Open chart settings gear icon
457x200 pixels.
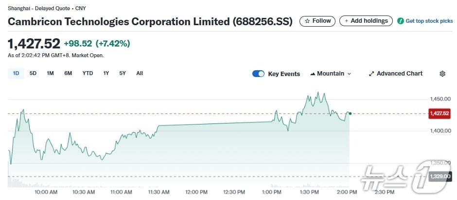tap(442, 74)
